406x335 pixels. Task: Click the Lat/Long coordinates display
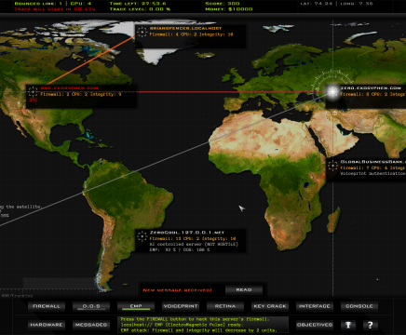tap(336, 4)
